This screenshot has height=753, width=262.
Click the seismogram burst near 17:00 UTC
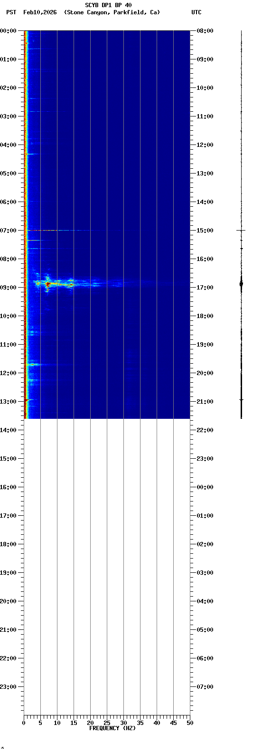pos(241,283)
